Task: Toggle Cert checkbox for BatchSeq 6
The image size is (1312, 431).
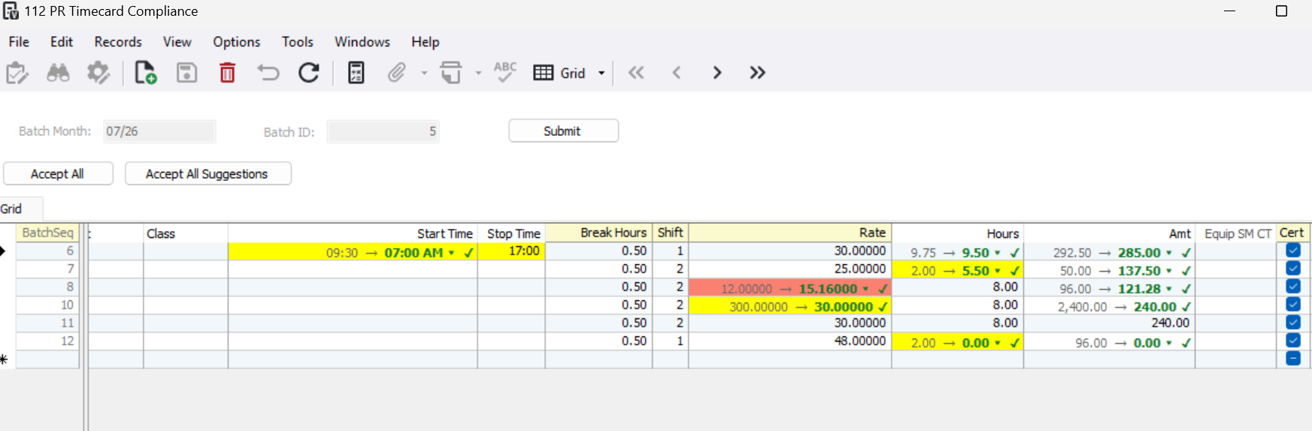Action: tap(1293, 250)
